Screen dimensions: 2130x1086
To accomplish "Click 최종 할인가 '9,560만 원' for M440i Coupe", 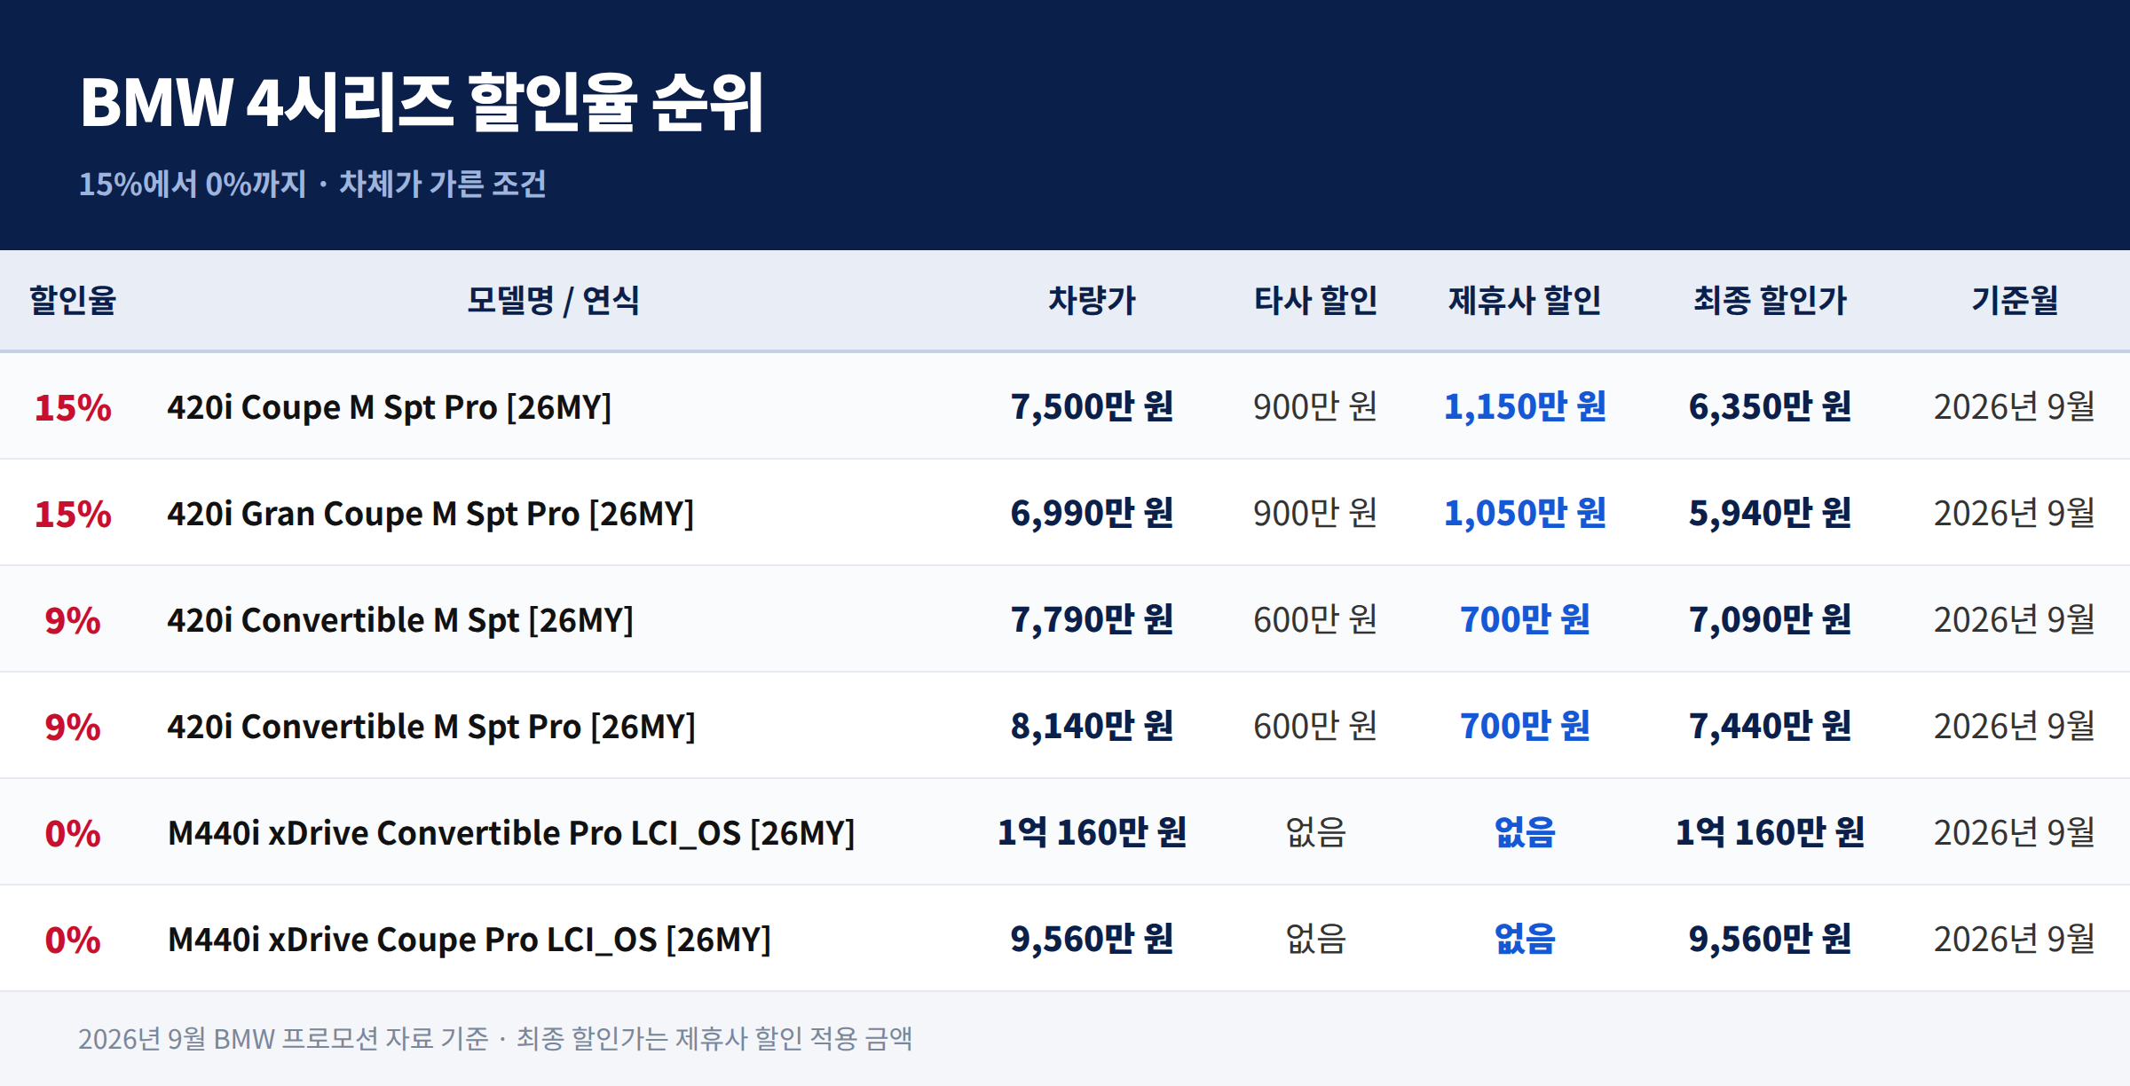I will tap(1770, 939).
